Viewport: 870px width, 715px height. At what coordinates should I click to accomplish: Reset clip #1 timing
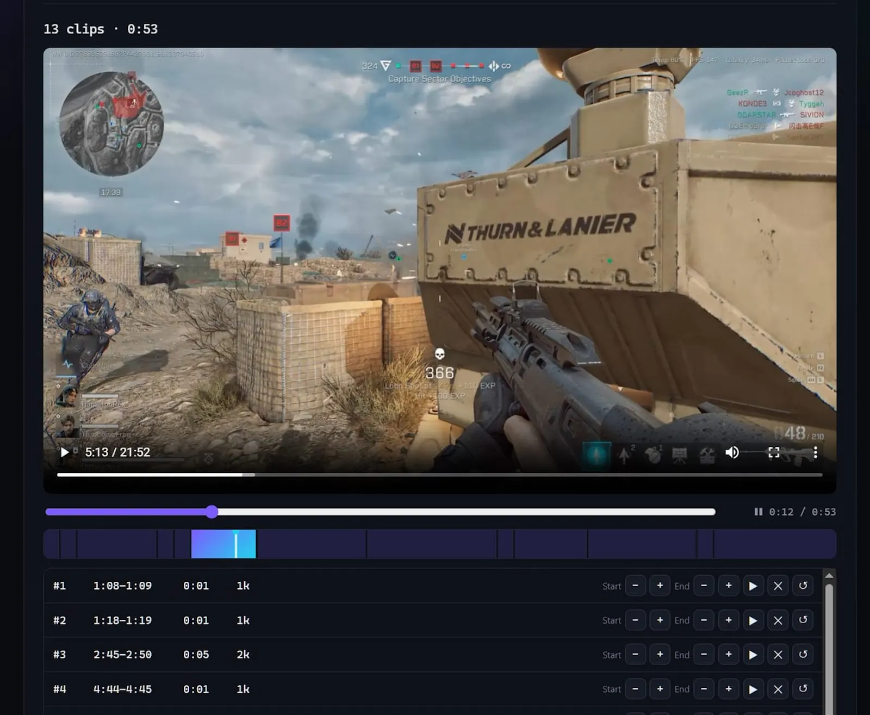pos(803,586)
